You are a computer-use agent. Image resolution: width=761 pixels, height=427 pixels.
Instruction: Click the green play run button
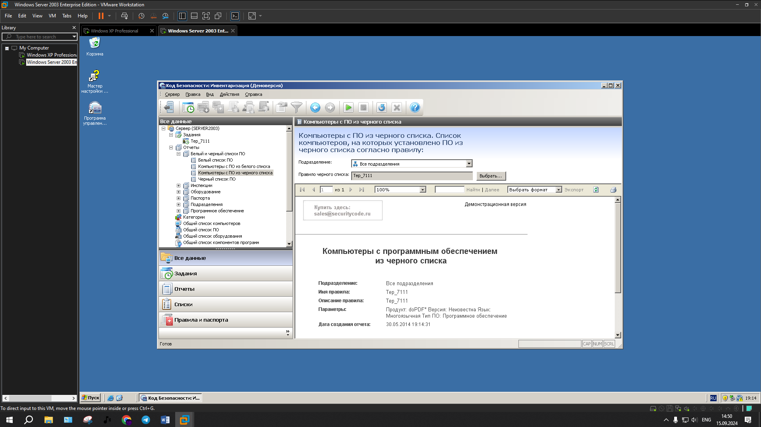[x=348, y=107]
